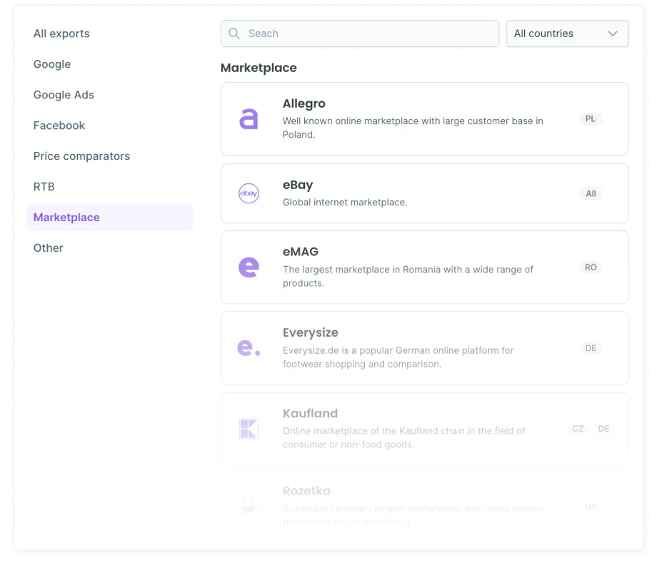Screen dimensions: 657x565
Task: Click Everysize.de description text
Action: click(398, 357)
